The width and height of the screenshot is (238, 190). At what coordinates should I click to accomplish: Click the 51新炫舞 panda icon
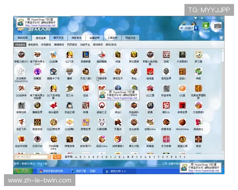[x=102, y=122]
